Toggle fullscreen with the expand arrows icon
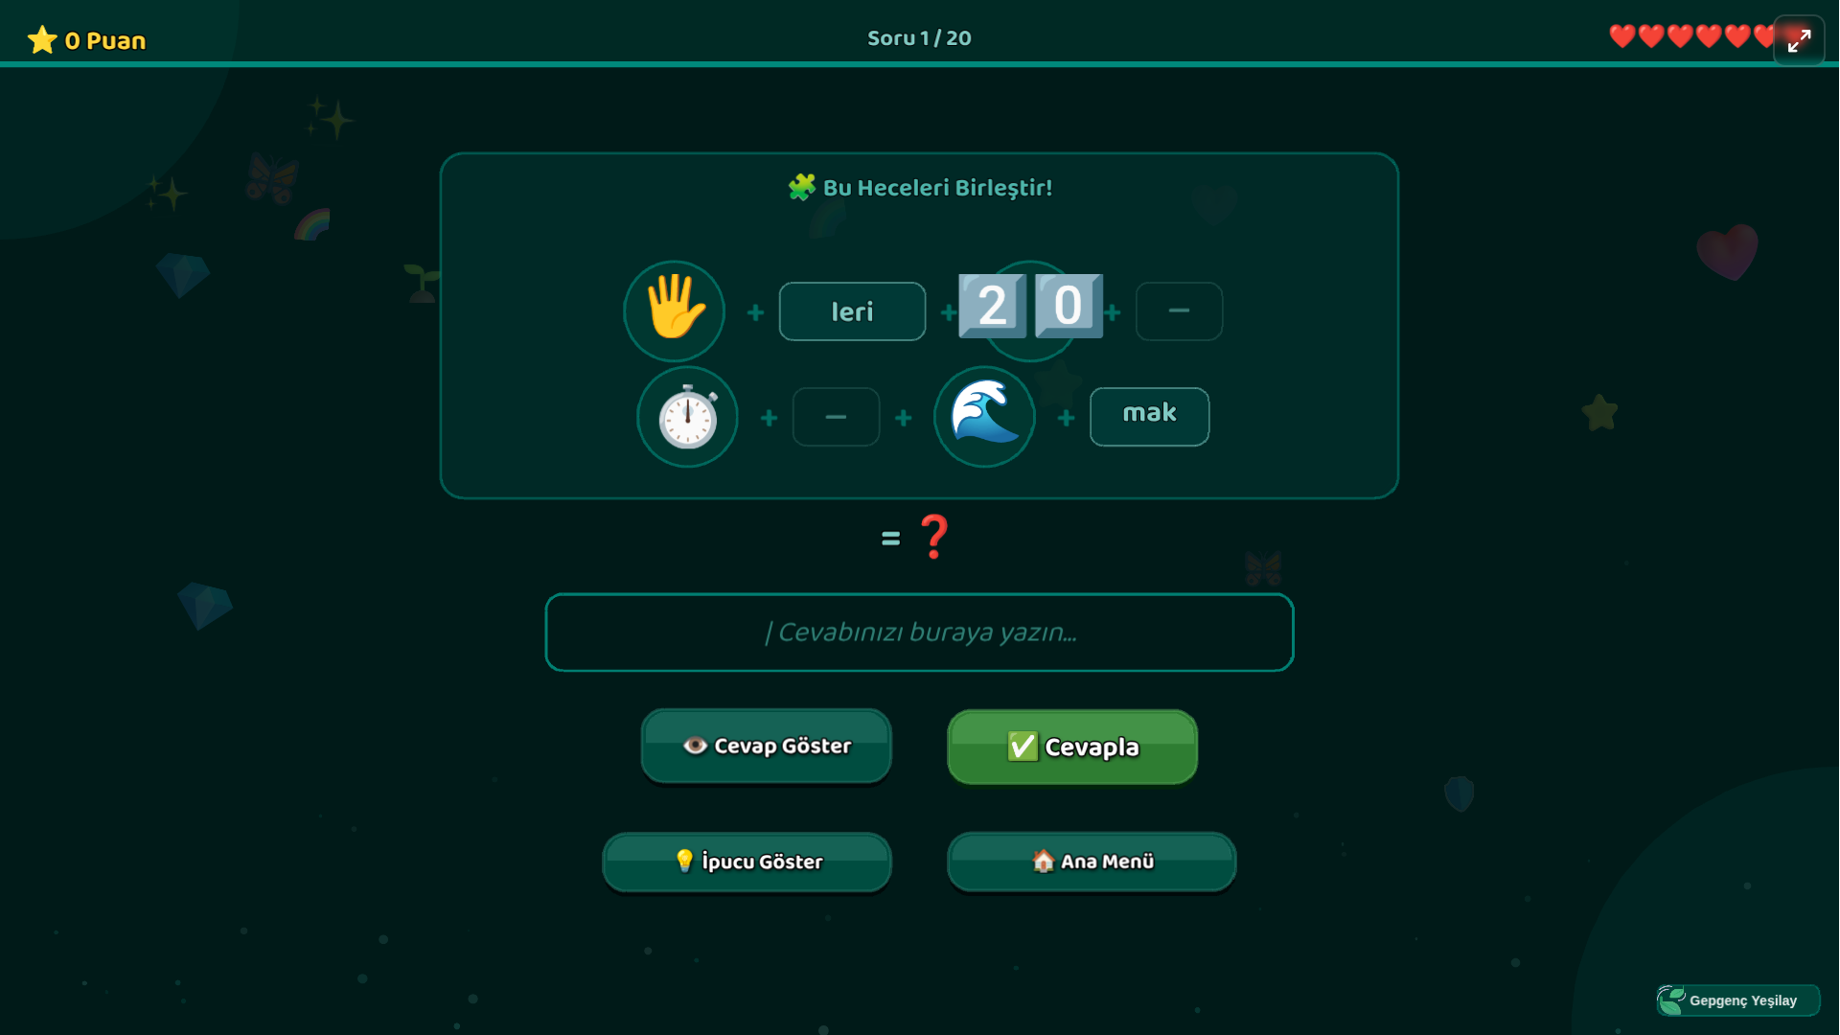 1799,40
